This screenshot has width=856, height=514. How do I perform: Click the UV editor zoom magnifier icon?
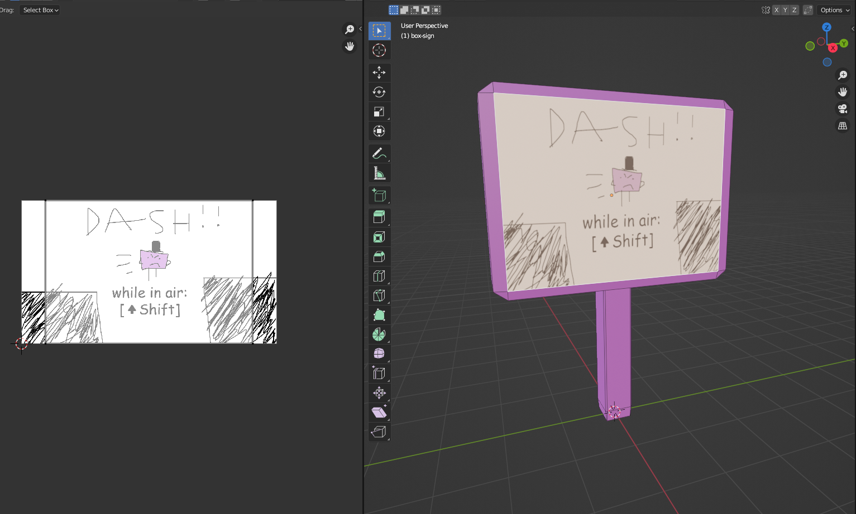(350, 30)
